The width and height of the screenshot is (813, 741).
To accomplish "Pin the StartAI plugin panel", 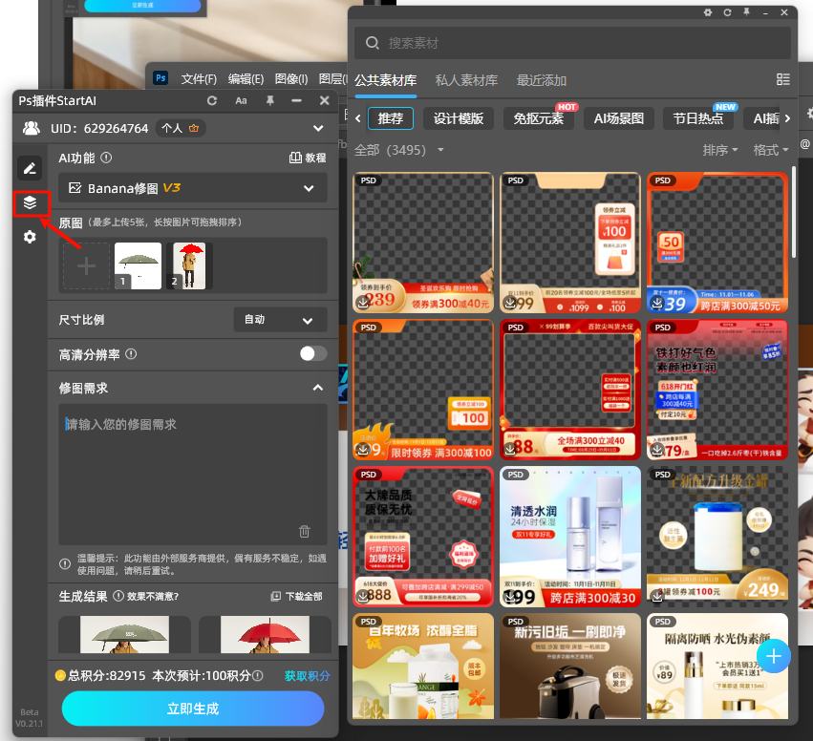I will tap(270, 101).
